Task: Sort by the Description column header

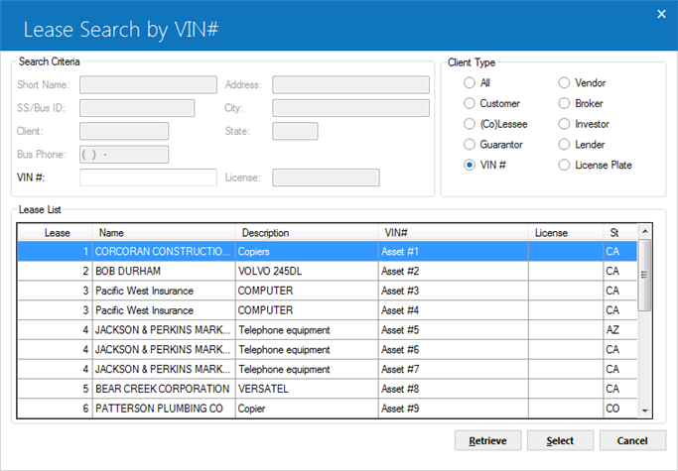Action: pyautogui.click(x=307, y=233)
